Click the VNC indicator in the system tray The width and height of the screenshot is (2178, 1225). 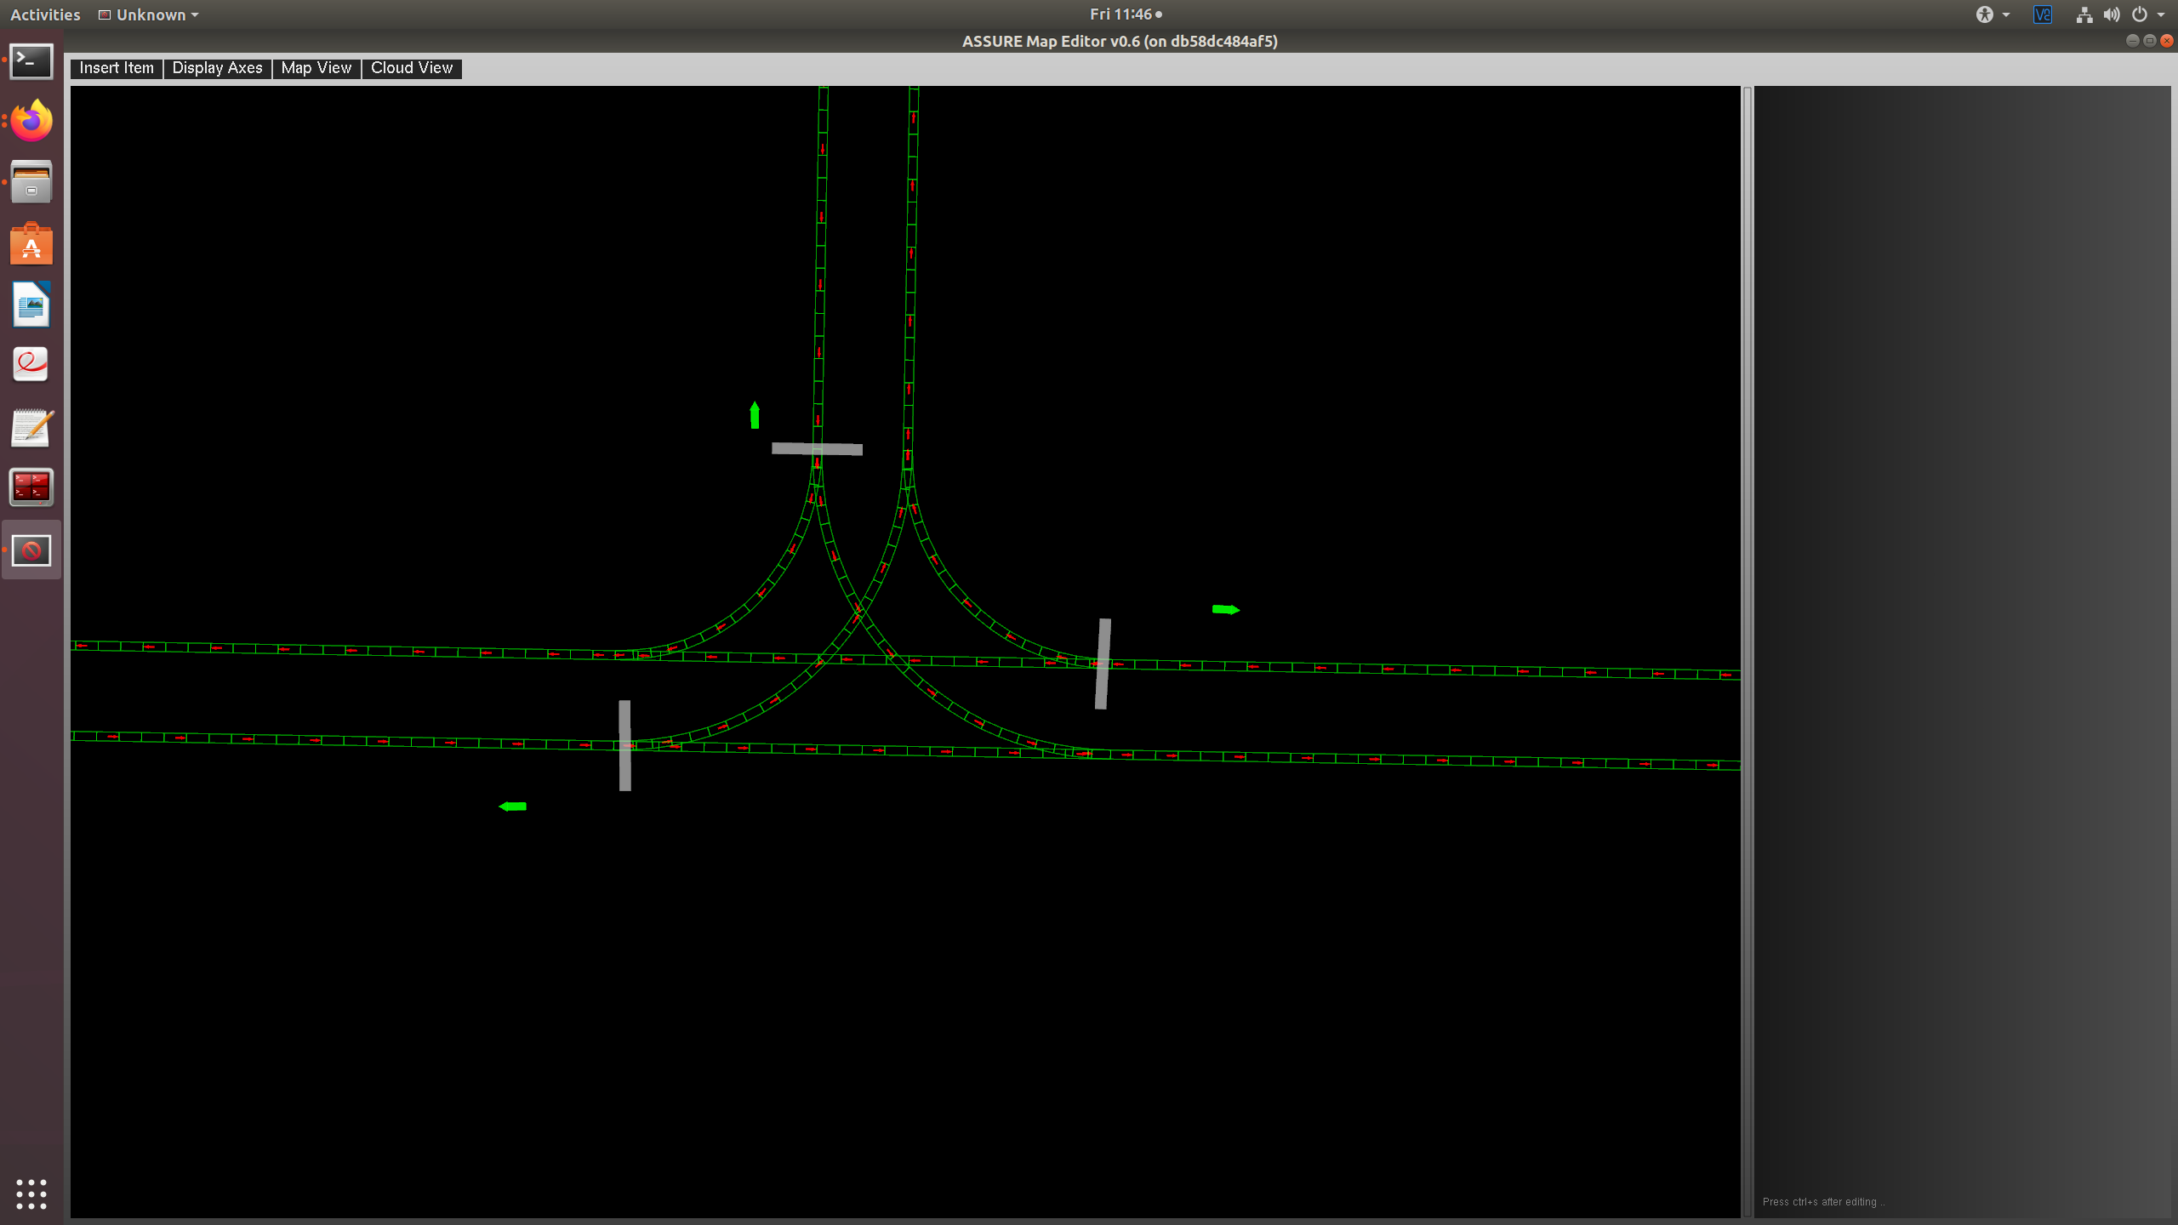coord(2042,14)
